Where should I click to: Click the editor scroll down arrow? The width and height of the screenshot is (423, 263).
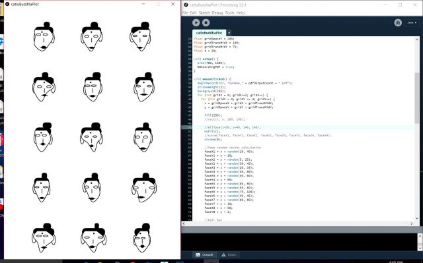[x=417, y=218]
